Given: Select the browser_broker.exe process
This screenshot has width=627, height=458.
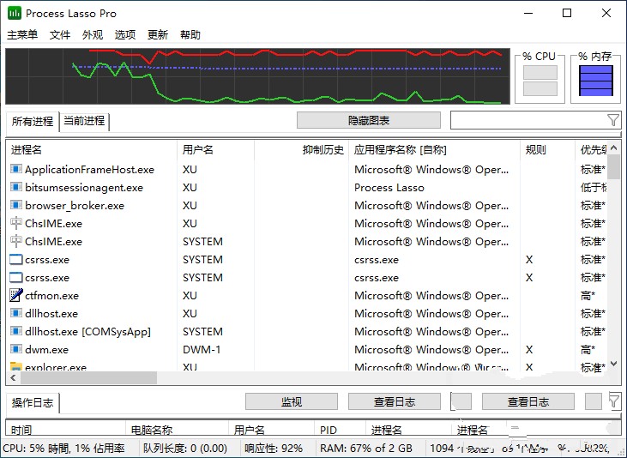Looking at the screenshot, I should tap(75, 206).
